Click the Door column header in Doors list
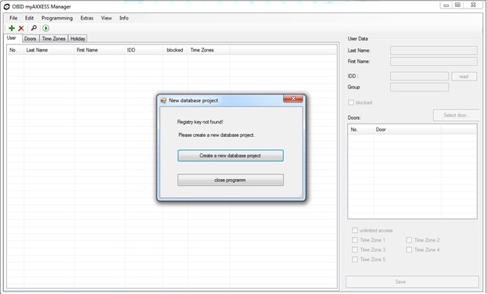This screenshot has height=294, width=487. click(x=407, y=129)
